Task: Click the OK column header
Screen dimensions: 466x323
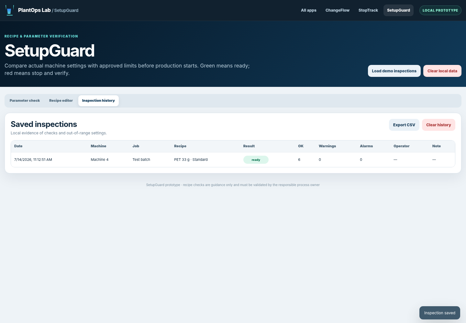Action: (x=301, y=146)
